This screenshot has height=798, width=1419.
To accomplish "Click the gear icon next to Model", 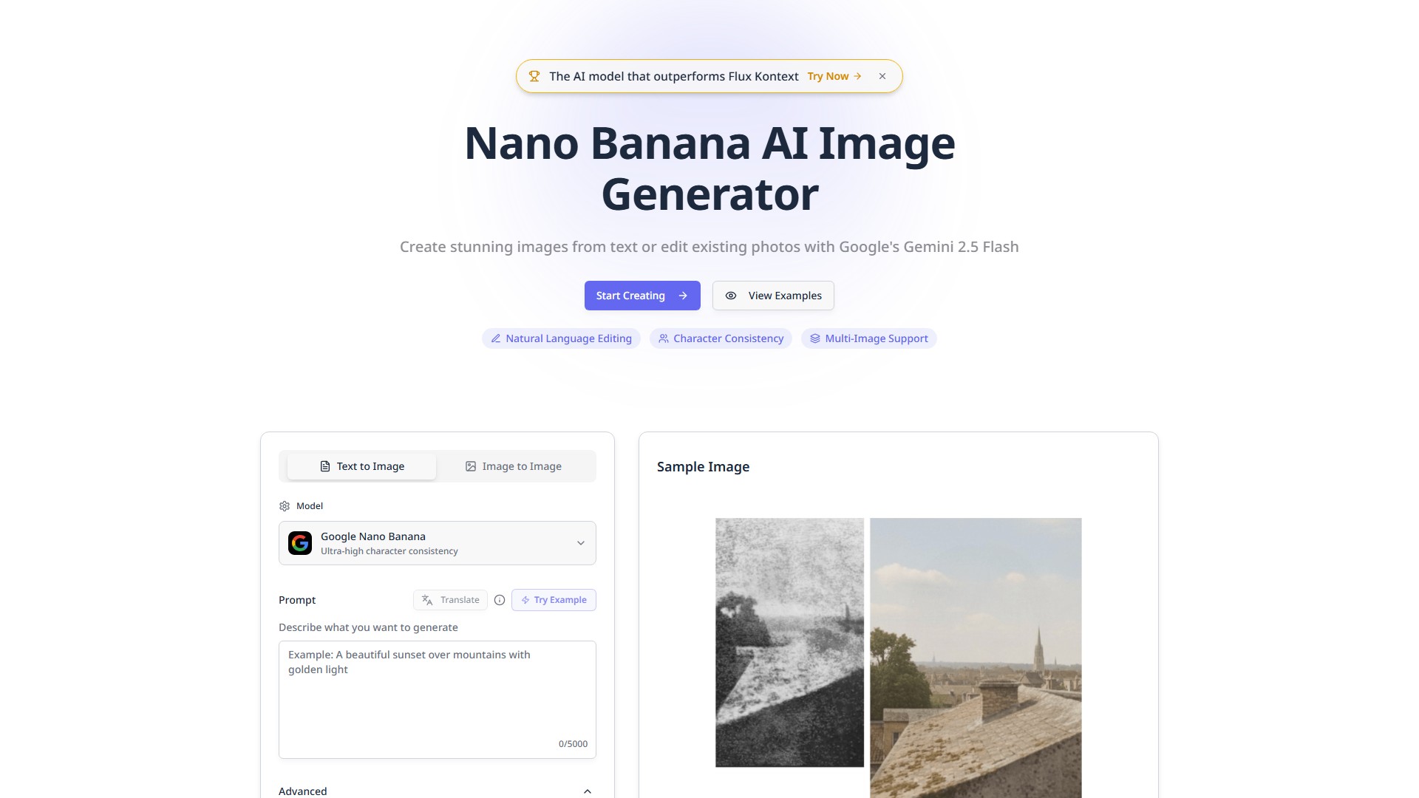I will [x=285, y=506].
